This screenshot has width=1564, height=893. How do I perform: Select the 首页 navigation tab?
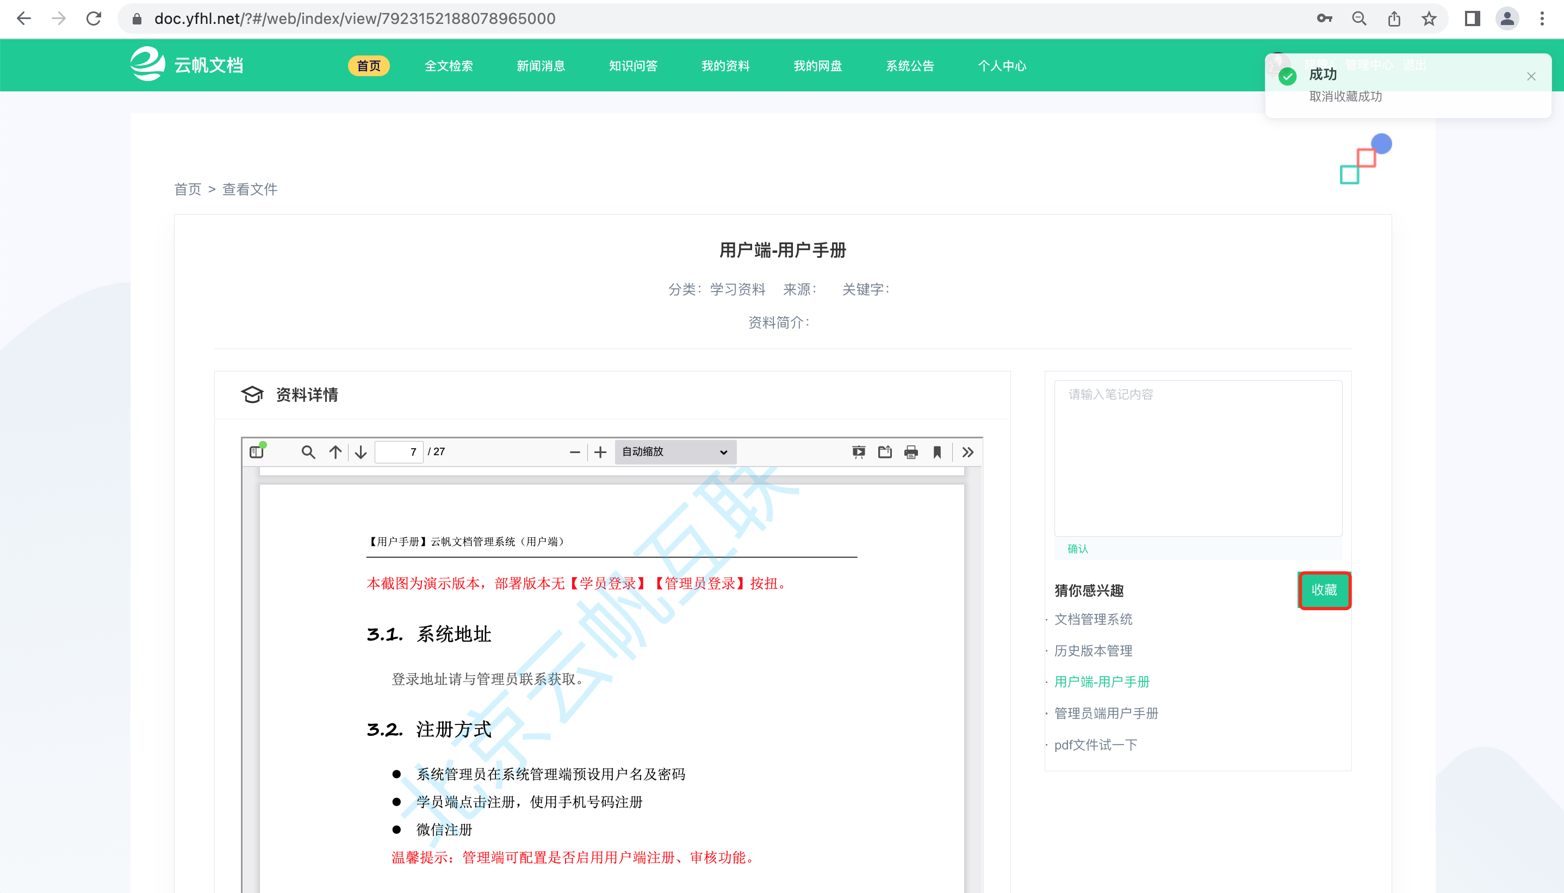[369, 66]
